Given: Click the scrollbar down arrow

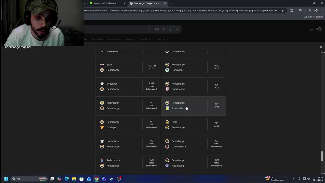Looking at the screenshot, I should point(322,173).
